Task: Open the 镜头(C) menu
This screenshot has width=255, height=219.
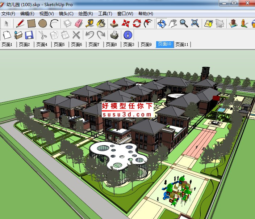Action: 66,14
